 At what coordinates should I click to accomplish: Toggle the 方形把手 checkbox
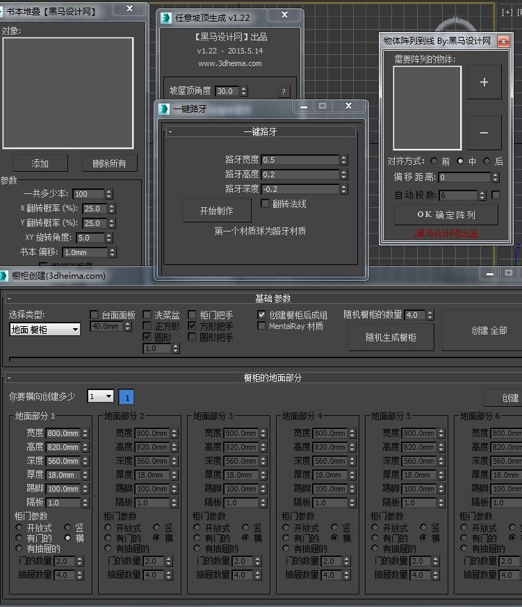tap(192, 325)
